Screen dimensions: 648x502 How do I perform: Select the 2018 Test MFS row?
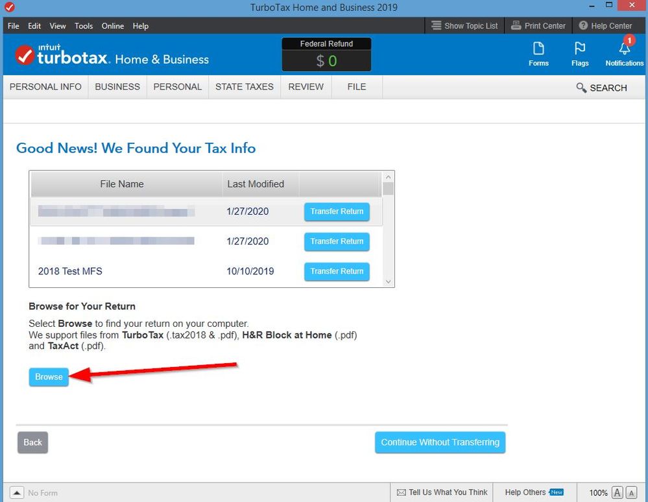coord(206,272)
